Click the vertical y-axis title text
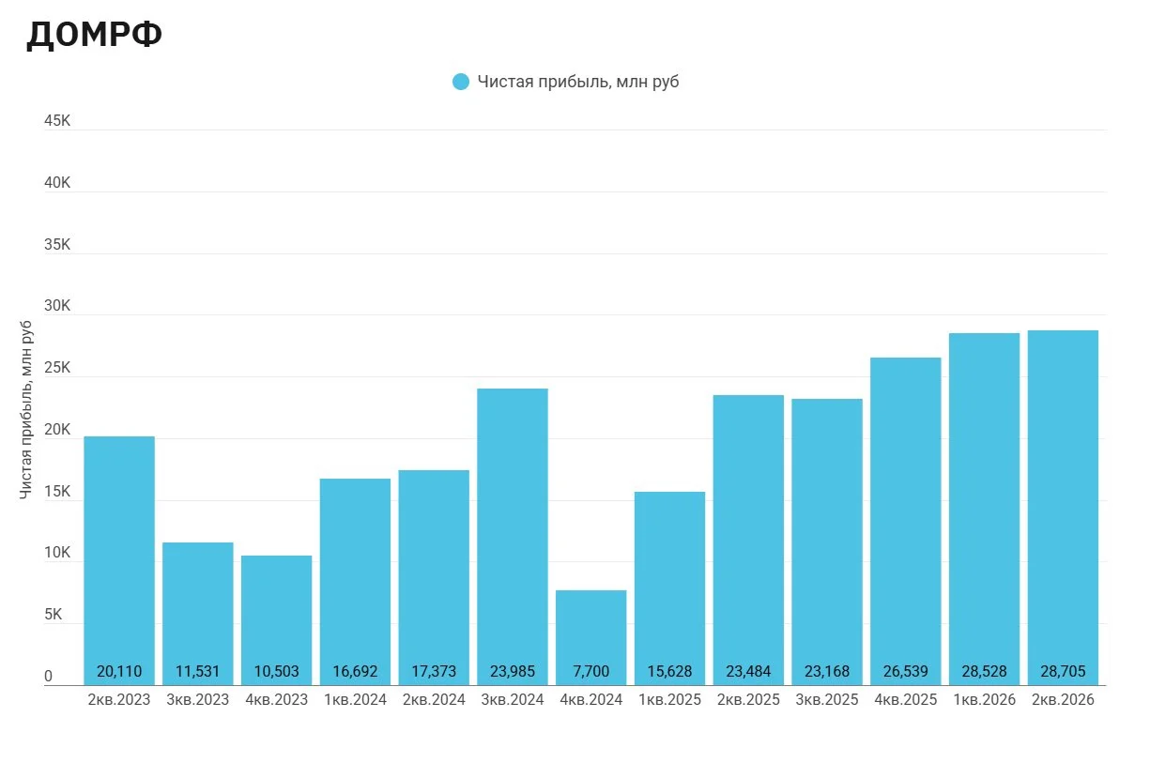The image size is (1150, 763). click(x=25, y=408)
